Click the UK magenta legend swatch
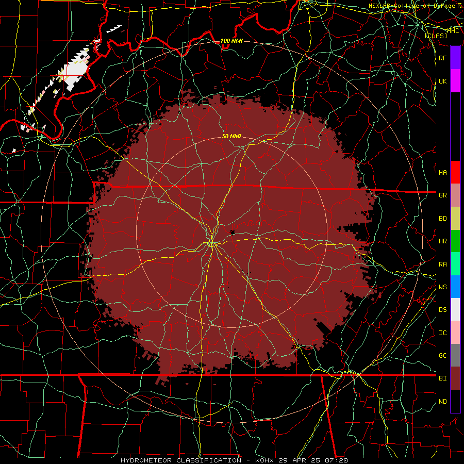This screenshot has height=464, width=464. [x=455, y=81]
